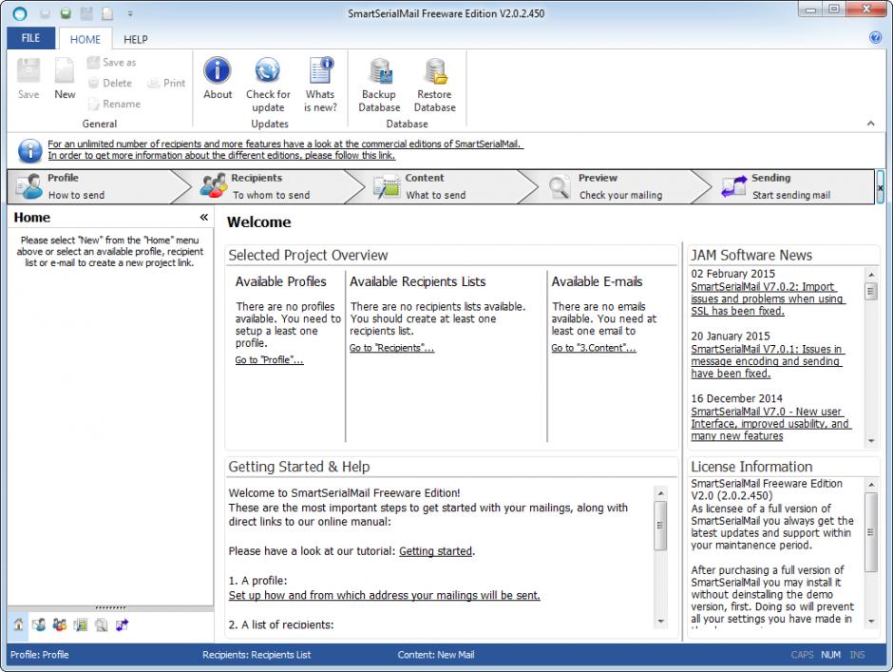Click the Save icon in the ribbon
Viewport: 893px width, 672px height.
(x=28, y=79)
